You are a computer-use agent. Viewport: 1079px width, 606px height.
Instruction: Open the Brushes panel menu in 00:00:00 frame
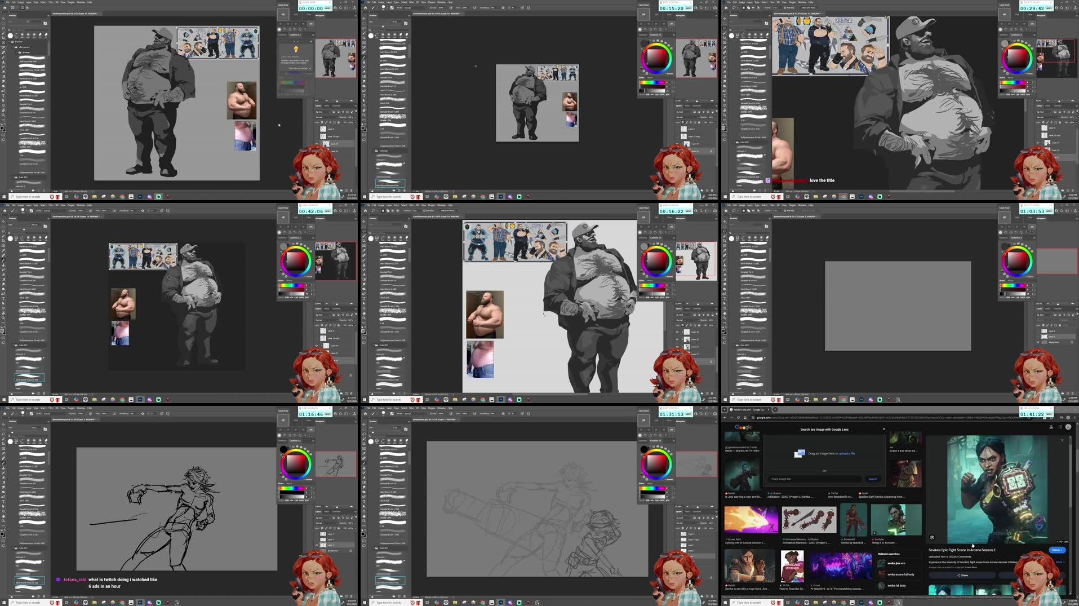point(47,15)
